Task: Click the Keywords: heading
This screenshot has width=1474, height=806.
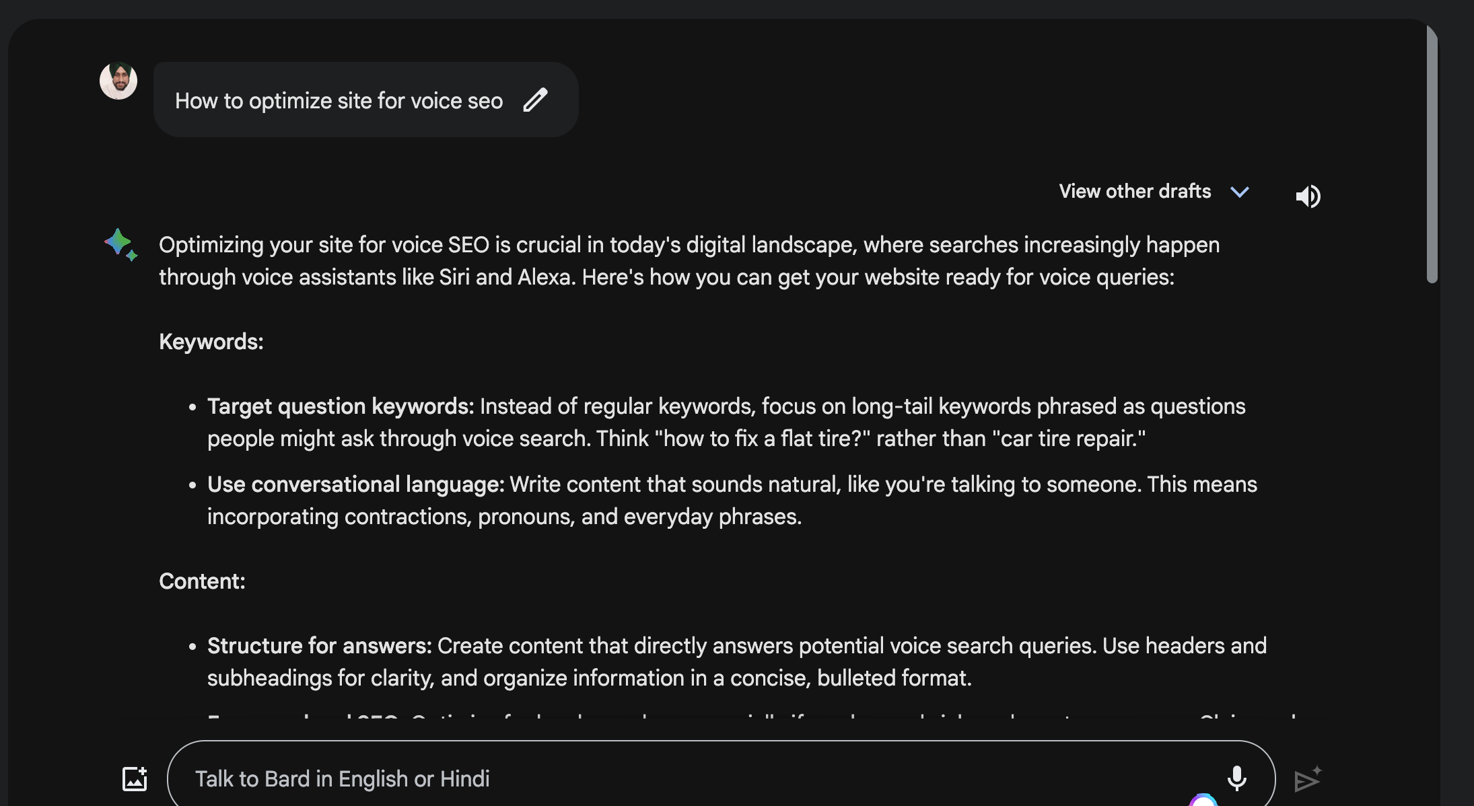Action: click(x=211, y=342)
